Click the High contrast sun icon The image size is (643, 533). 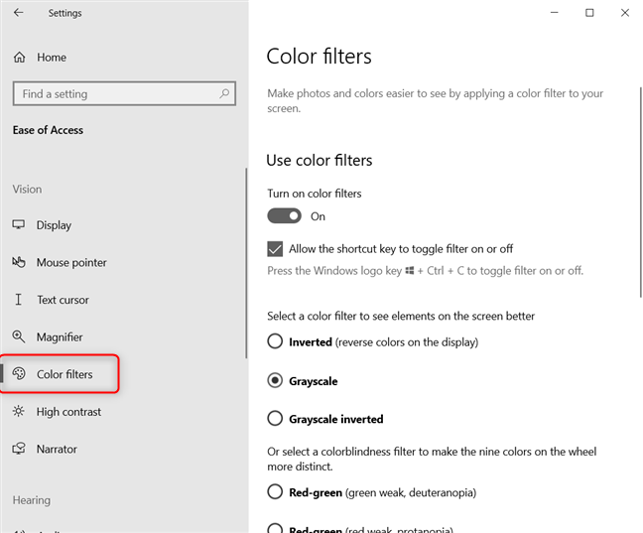coord(19,412)
